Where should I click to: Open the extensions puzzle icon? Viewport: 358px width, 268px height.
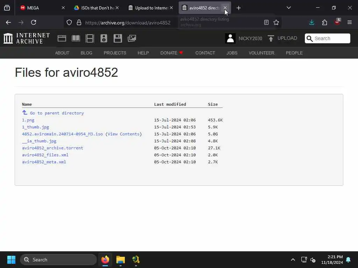click(324, 22)
